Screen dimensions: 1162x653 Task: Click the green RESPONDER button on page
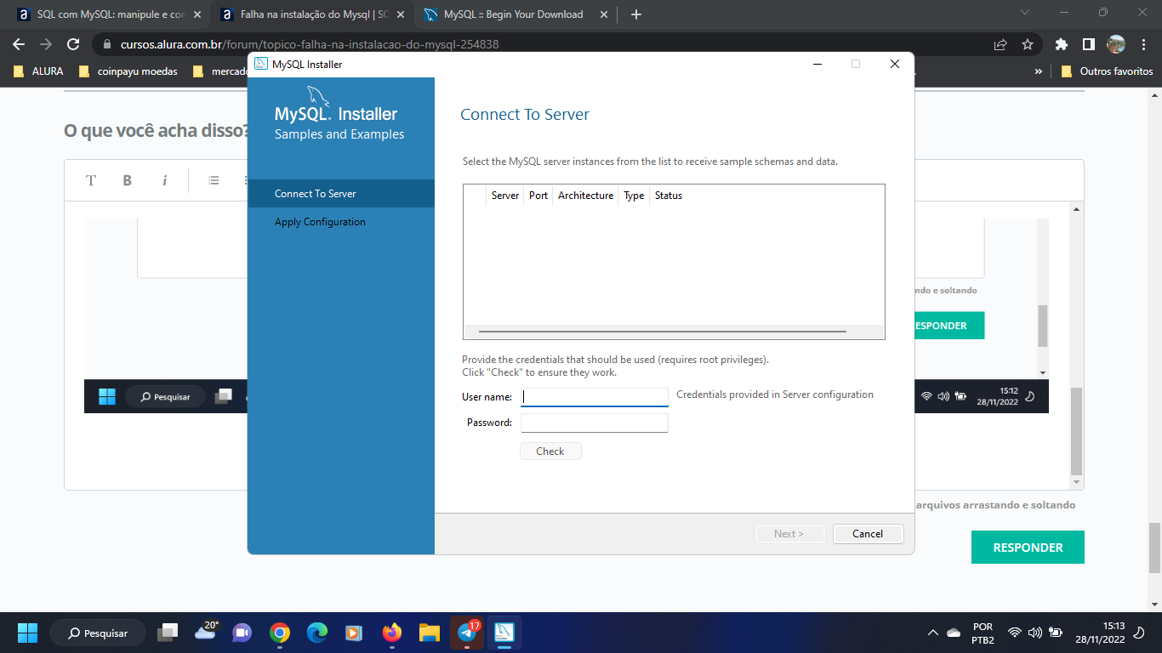click(x=1028, y=548)
